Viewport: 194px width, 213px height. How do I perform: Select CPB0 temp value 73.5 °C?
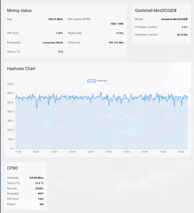(x=39, y=183)
